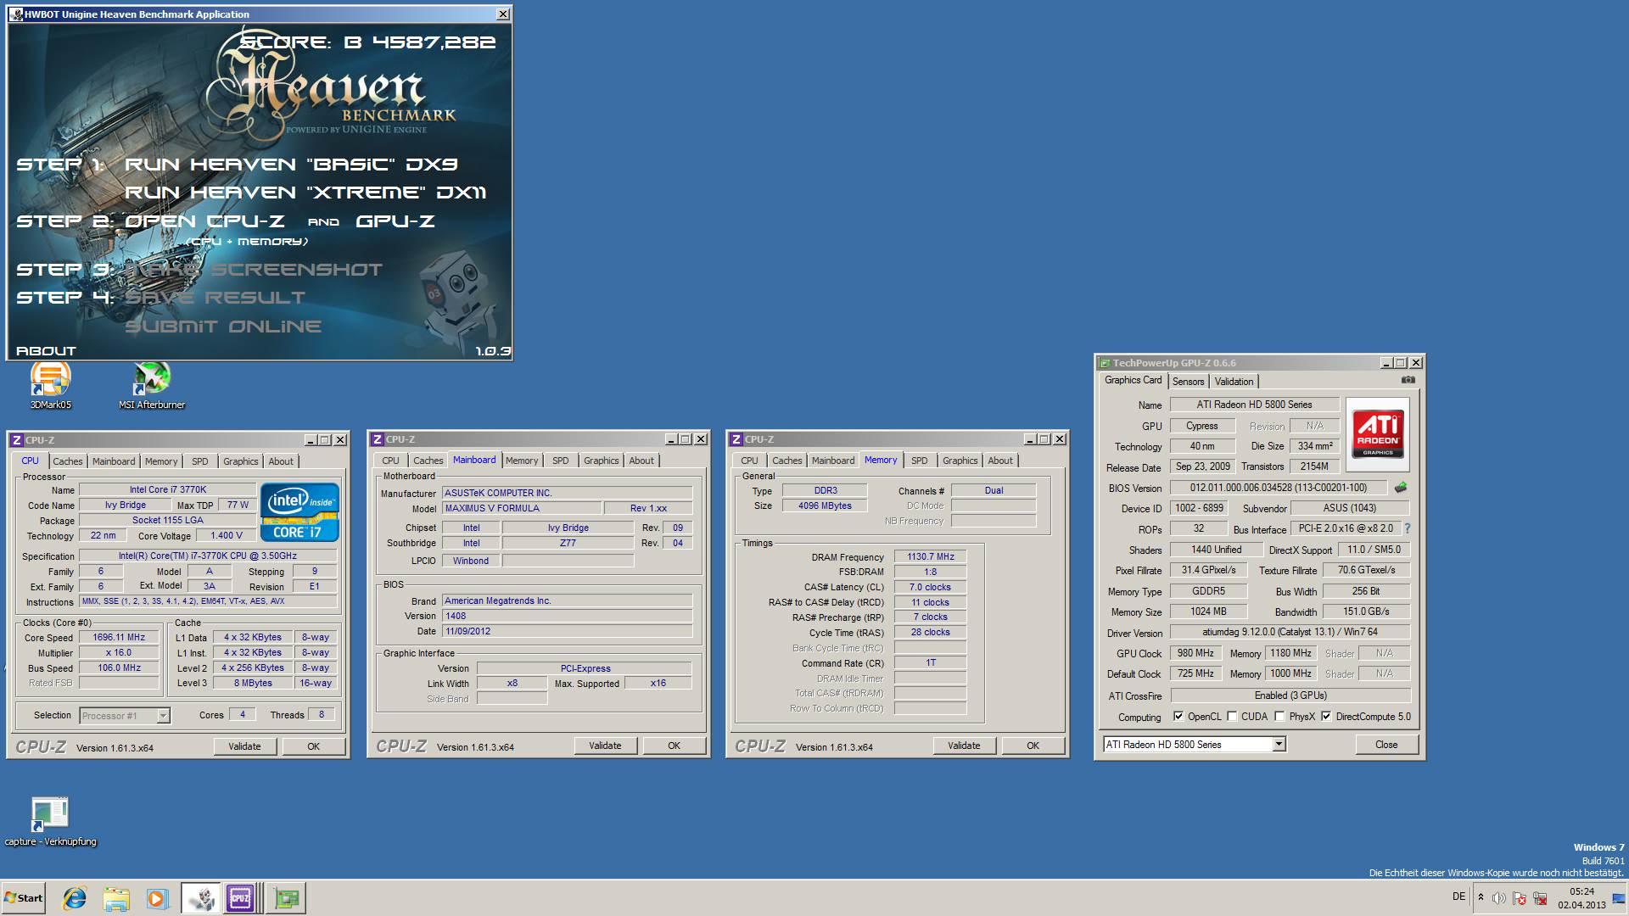This screenshot has height=916, width=1629.
Task: Click the ATI Radeon logo in GPU-Z
Action: pos(1378,434)
